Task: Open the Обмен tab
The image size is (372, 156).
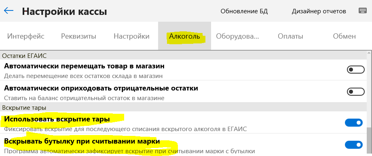Action: click(344, 36)
